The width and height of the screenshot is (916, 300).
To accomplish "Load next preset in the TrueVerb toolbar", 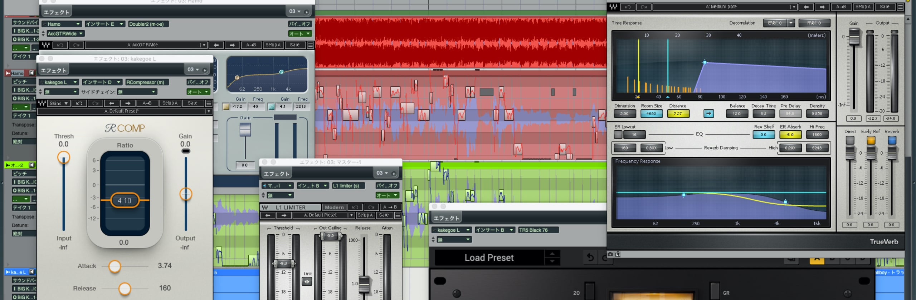I will pos(822,7).
